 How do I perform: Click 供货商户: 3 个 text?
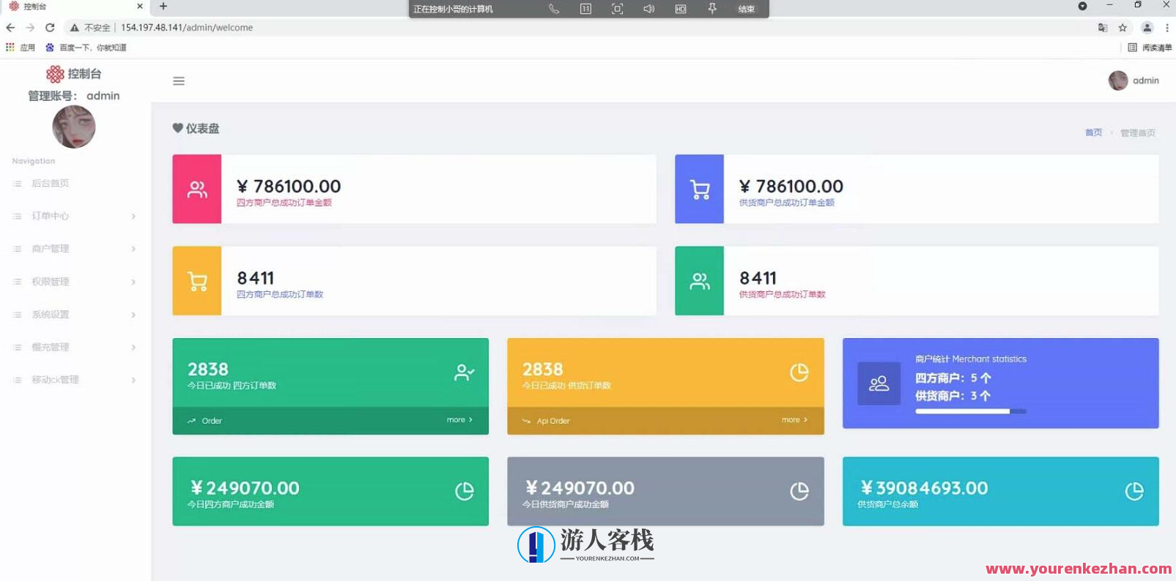tap(953, 396)
